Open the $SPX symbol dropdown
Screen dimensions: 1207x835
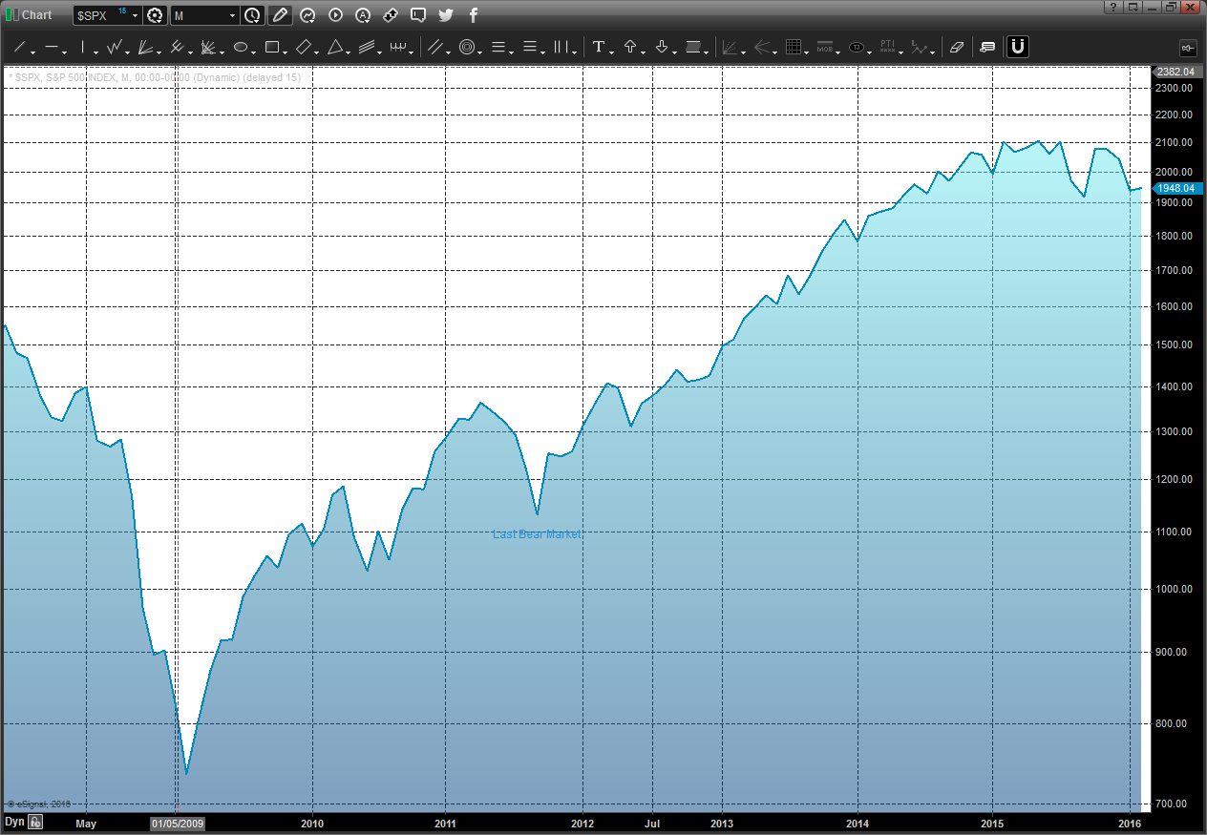(x=134, y=15)
